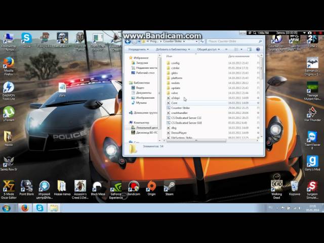The width and height of the screenshot is (324, 243).
Task: Open the Общий доступ dropdown
Action: (208, 50)
